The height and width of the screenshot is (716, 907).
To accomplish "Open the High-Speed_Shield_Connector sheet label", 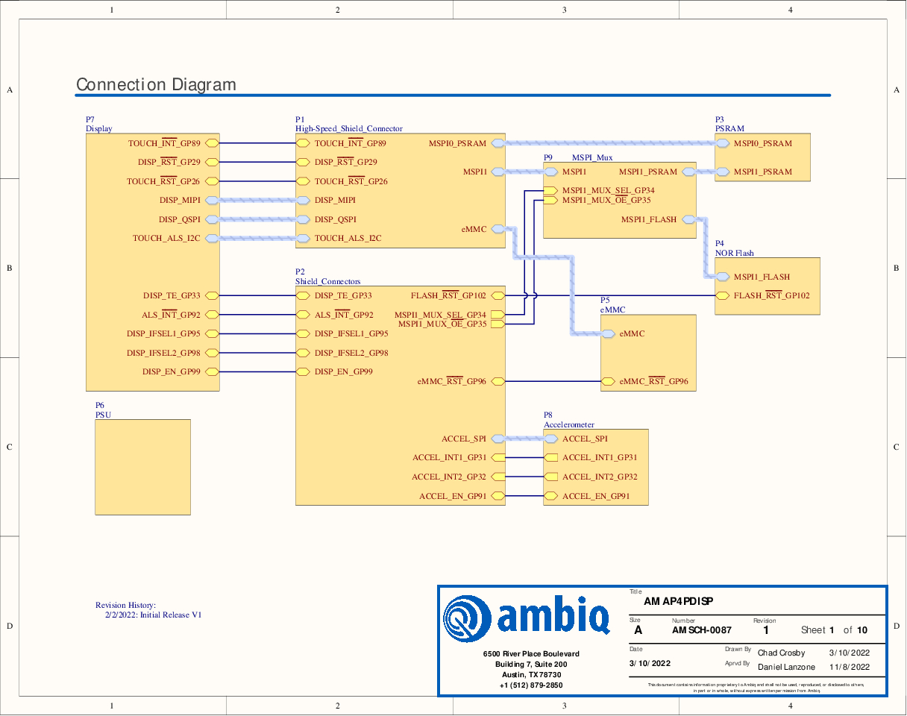I will tap(348, 129).
